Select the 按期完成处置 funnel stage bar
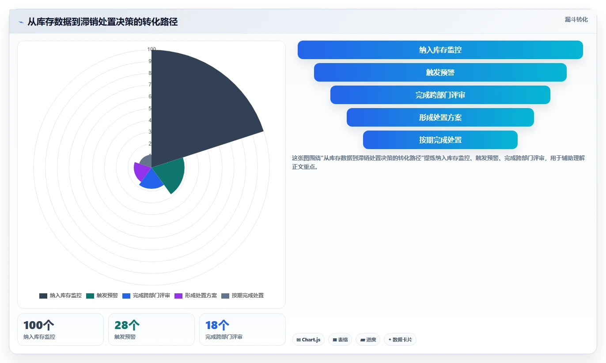606x363 pixels. tap(440, 140)
